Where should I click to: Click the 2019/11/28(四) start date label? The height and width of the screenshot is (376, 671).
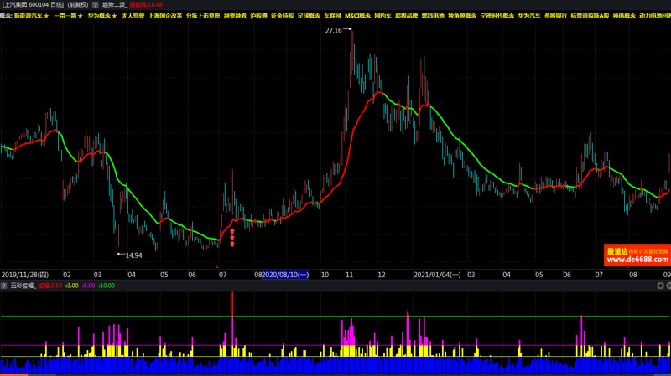[x=25, y=275]
